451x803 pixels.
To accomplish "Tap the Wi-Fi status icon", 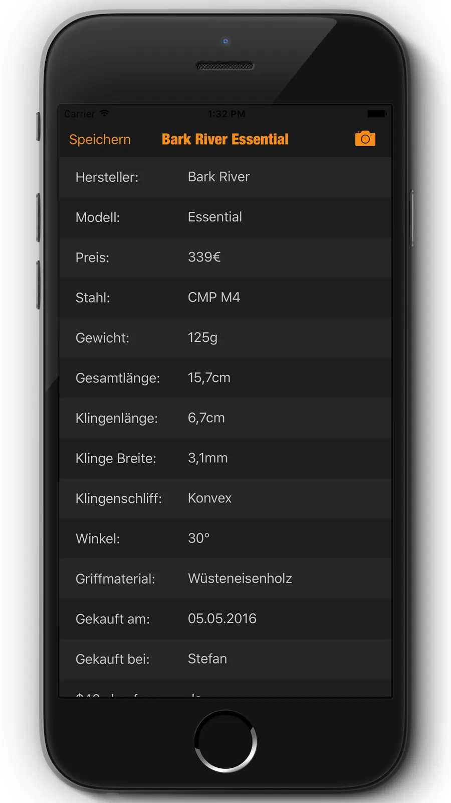I will (x=104, y=113).
